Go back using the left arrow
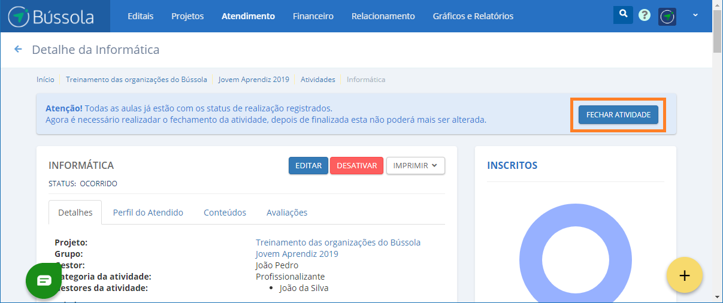This screenshot has height=303, width=723. pos(18,50)
